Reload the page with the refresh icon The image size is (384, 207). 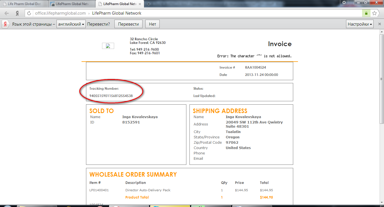(29, 13)
